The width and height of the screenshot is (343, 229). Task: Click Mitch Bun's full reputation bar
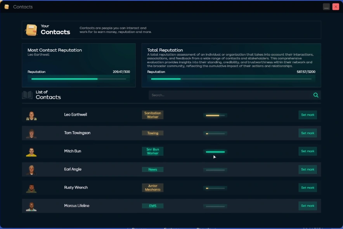215,152
